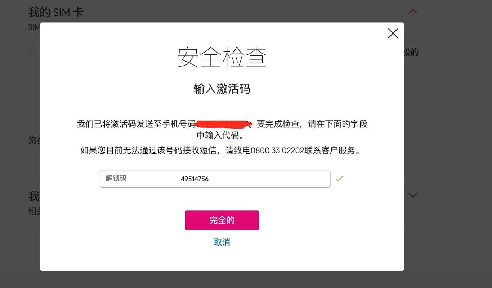Click the entered code 49514756

[194, 179]
